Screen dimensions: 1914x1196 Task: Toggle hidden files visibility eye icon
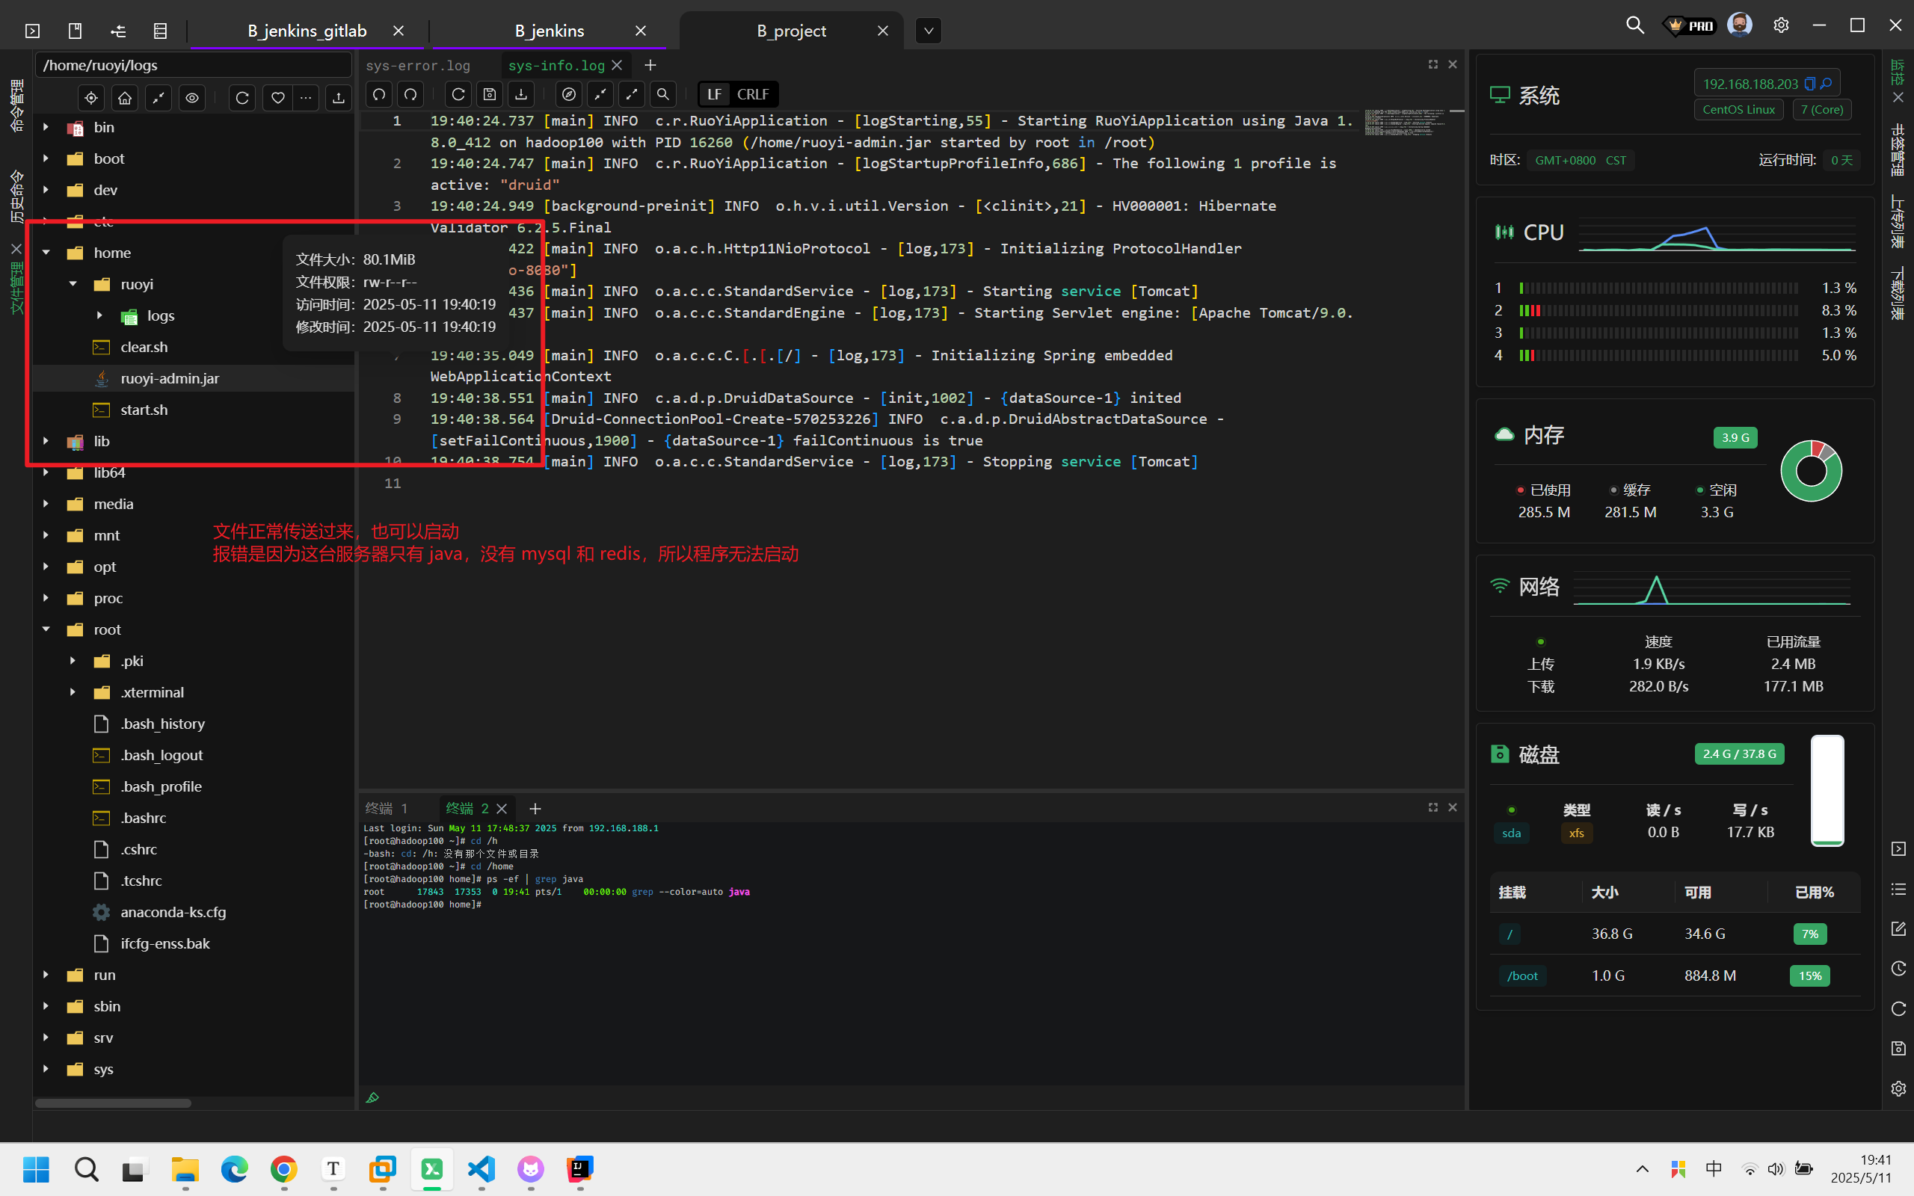(x=192, y=98)
